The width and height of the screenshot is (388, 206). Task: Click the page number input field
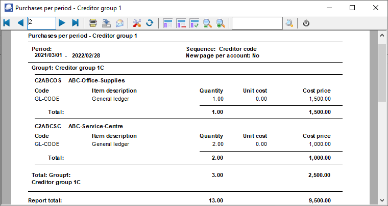[x=41, y=23]
